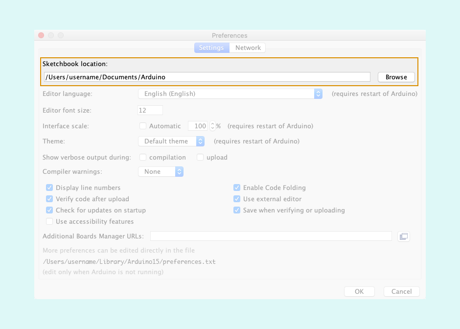
Task: Click Browse for sketchbook location
Action: pyautogui.click(x=396, y=77)
